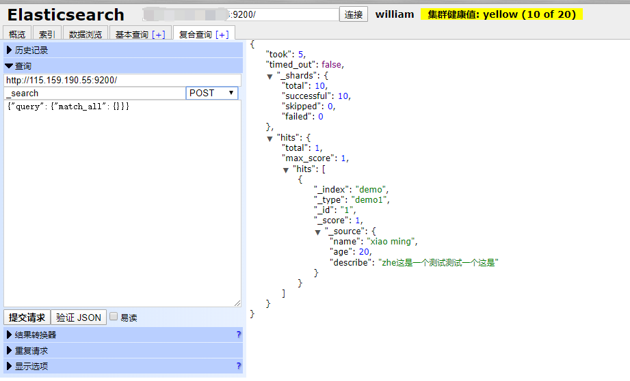Click into the match_all query body editor

pos(122,203)
